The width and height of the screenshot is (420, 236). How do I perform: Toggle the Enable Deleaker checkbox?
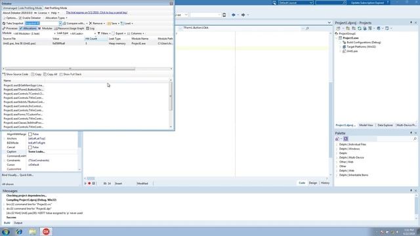click(x=20, y=18)
